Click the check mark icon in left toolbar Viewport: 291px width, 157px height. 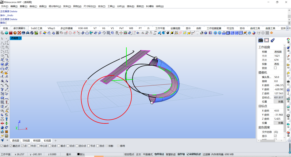[x=6, y=106]
